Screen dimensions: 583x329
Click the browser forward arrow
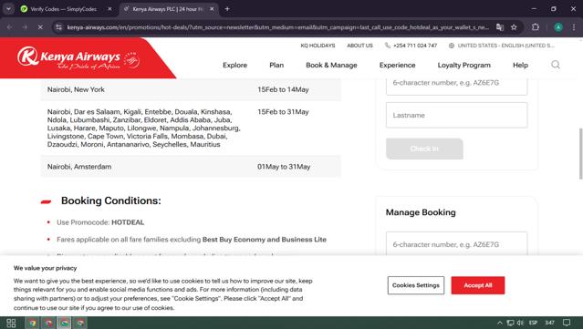click(x=25, y=27)
